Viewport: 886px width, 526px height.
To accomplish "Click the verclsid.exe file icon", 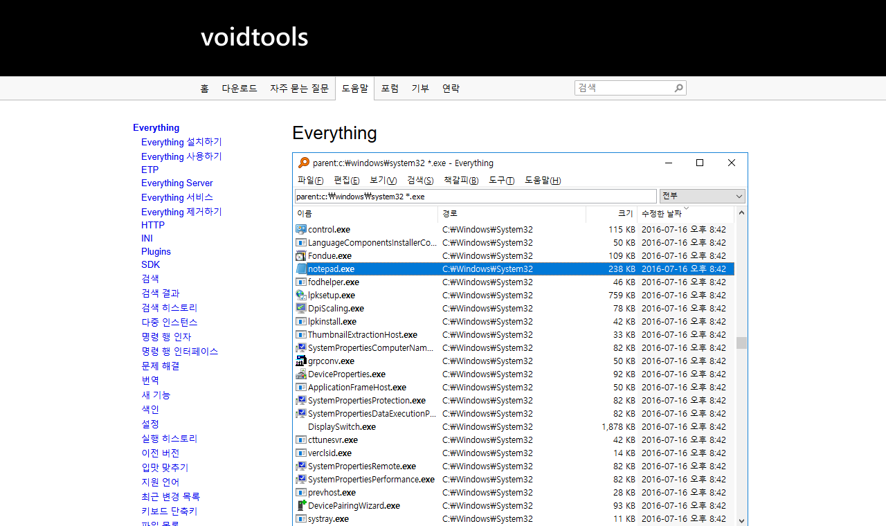I will 301,453.
